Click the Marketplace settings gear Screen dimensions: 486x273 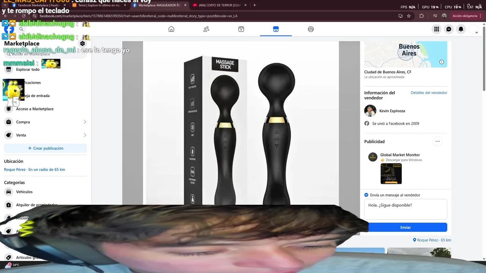tap(82, 44)
